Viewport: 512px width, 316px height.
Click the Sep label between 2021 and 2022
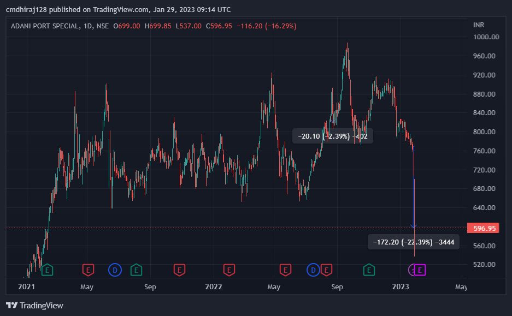[150, 287]
